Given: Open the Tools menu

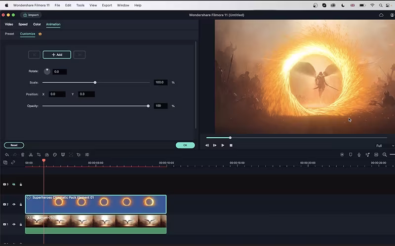Looking at the screenshot, I should point(80,5).
